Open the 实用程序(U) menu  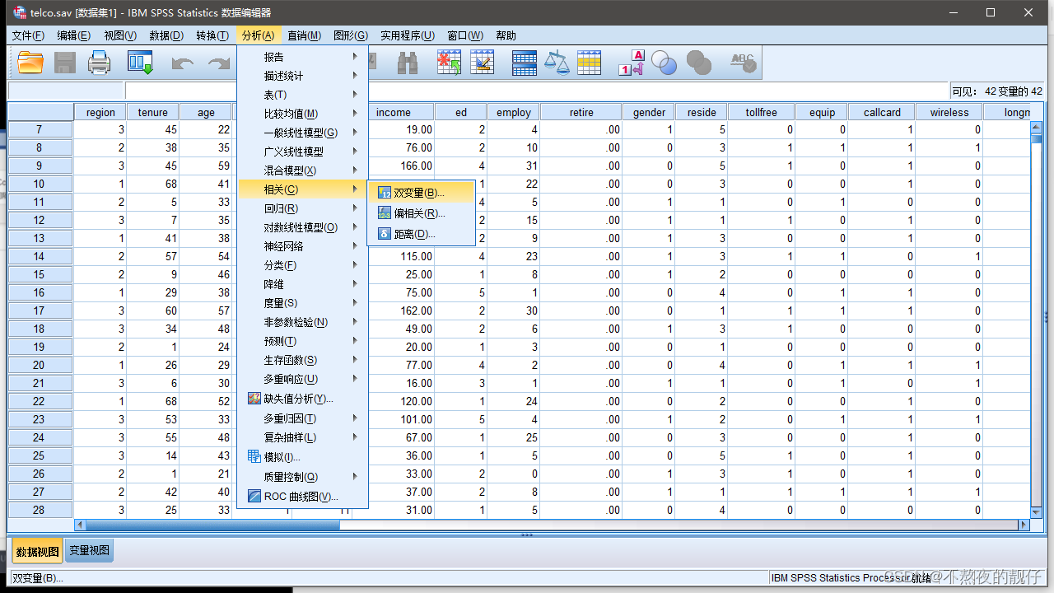click(408, 35)
